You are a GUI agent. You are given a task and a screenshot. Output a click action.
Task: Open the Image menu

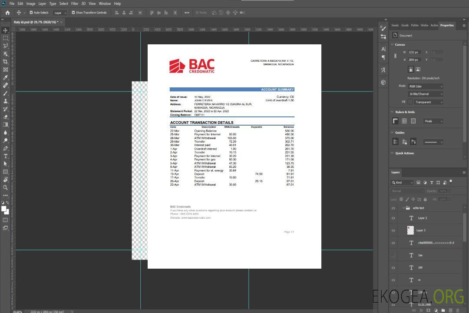(31, 3)
